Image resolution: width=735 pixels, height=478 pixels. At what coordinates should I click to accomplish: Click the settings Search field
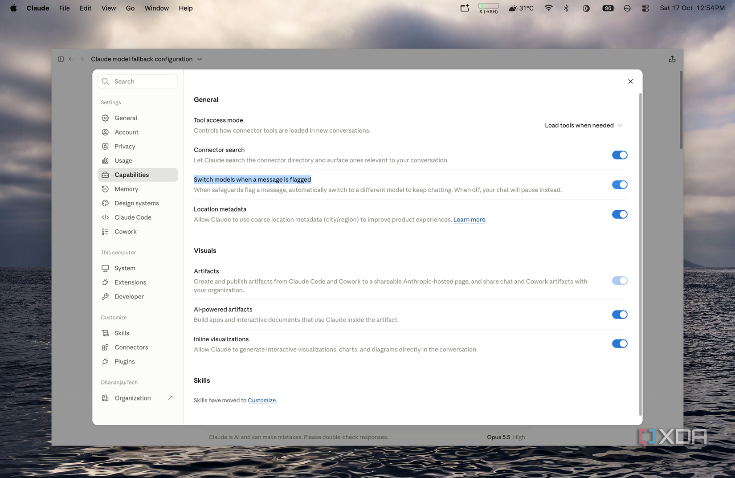138,82
